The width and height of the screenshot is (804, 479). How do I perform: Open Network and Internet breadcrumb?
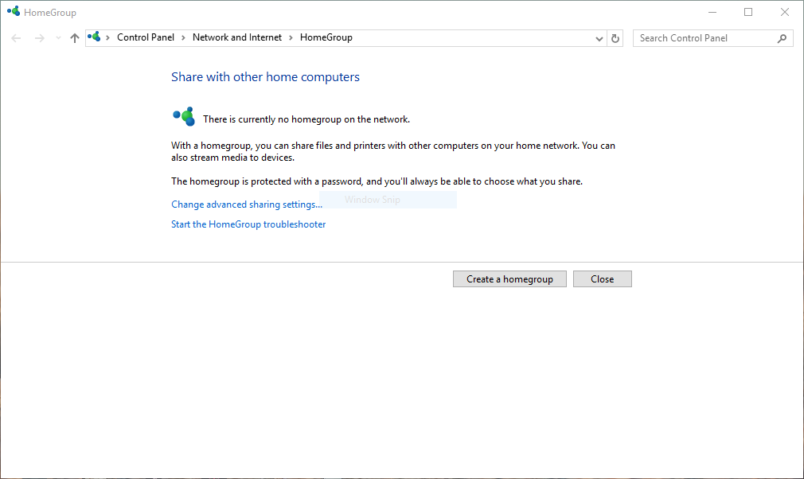coord(237,37)
